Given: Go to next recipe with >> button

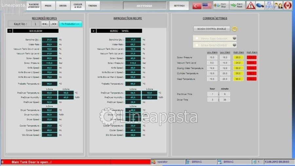Looking at the screenshot, I should (54, 24).
